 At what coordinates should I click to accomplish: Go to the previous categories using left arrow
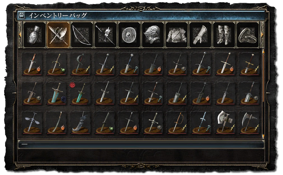pos(20,34)
